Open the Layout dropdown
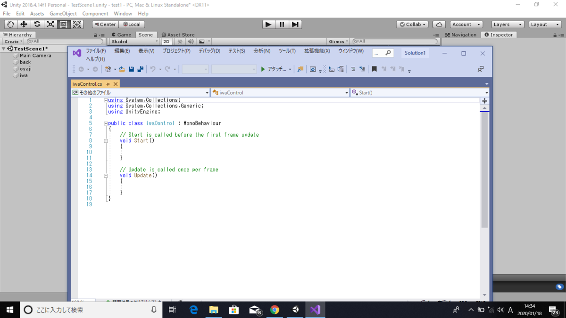The image size is (566, 318). coord(545,24)
